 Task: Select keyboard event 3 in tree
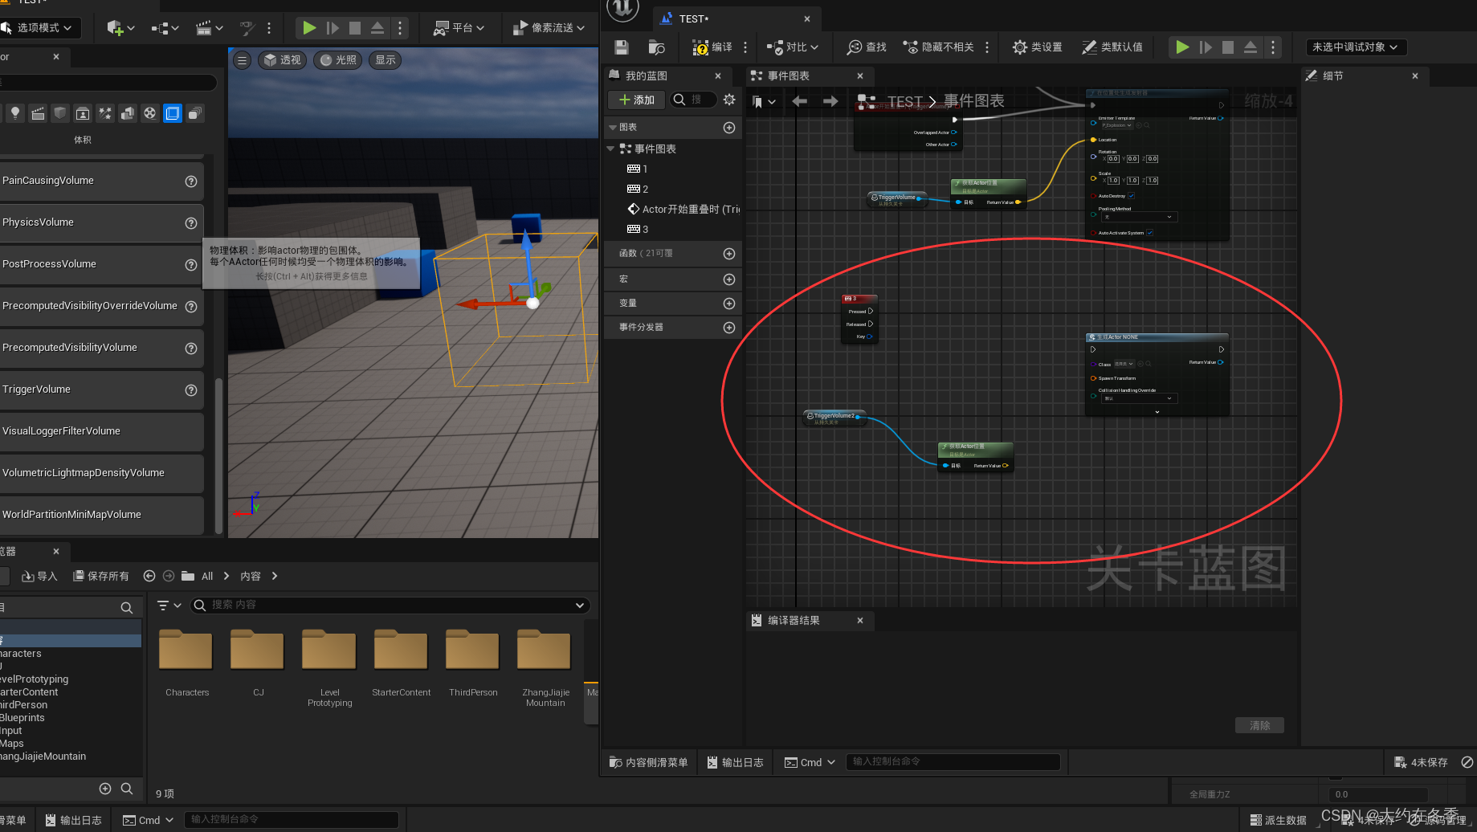click(x=638, y=230)
